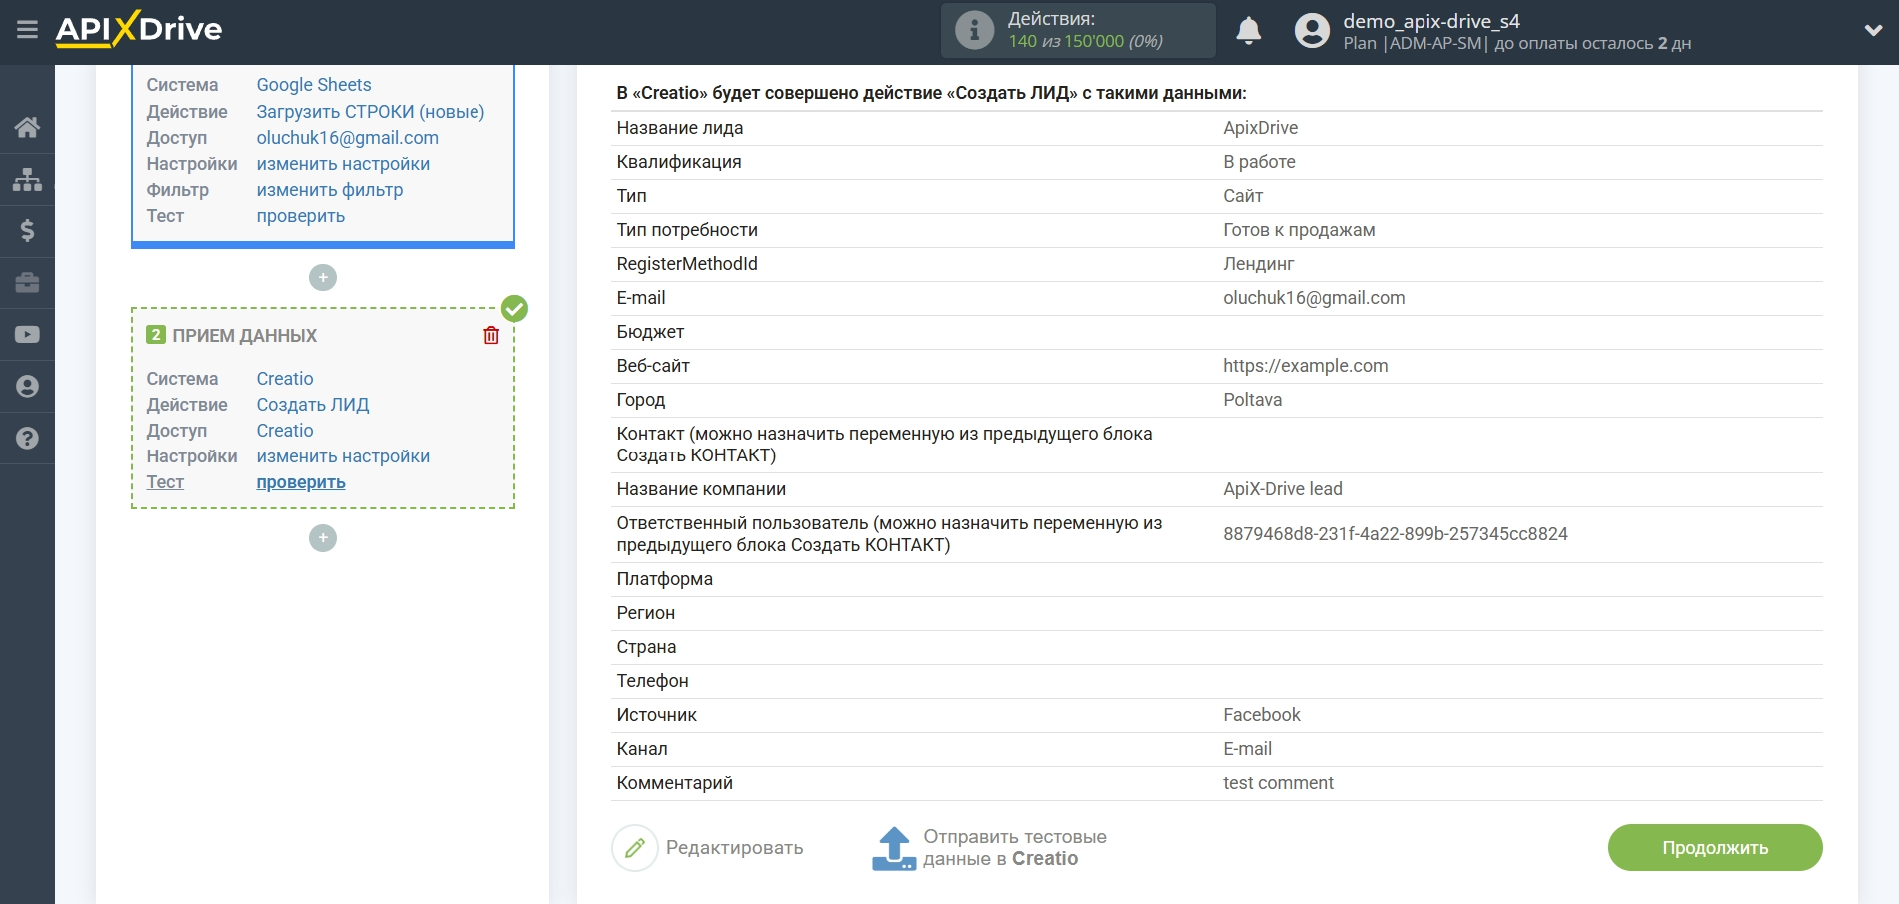The image size is (1899, 904).
Task: Open the hamburger menu in the header
Action: 27,30
